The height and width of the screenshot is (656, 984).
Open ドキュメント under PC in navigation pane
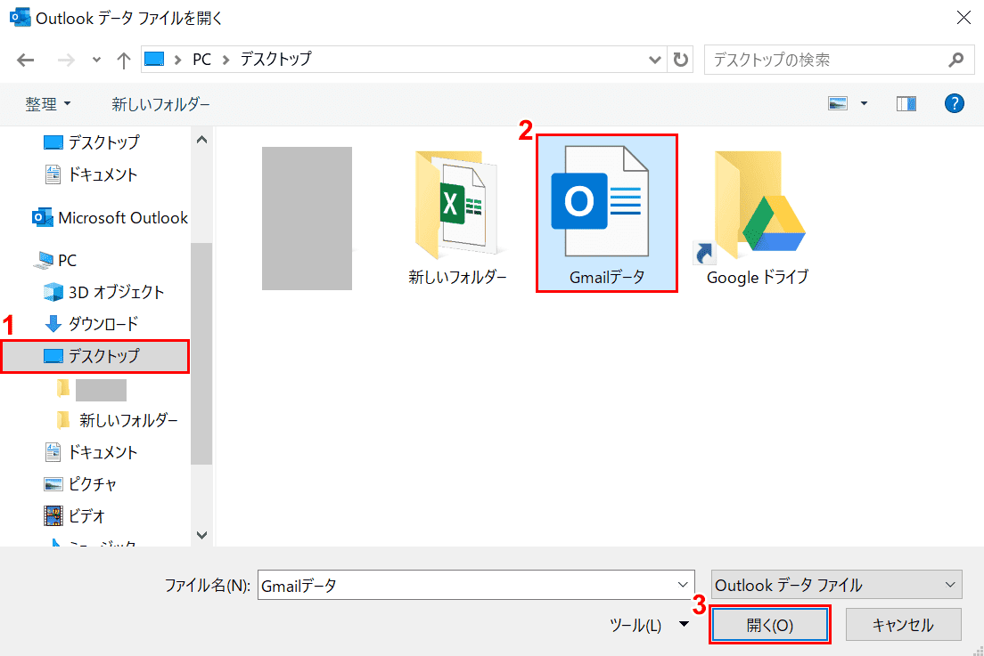tap(92, 452)
